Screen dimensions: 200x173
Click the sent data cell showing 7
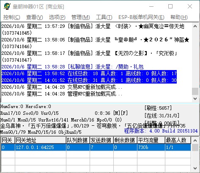coord(101,147)
